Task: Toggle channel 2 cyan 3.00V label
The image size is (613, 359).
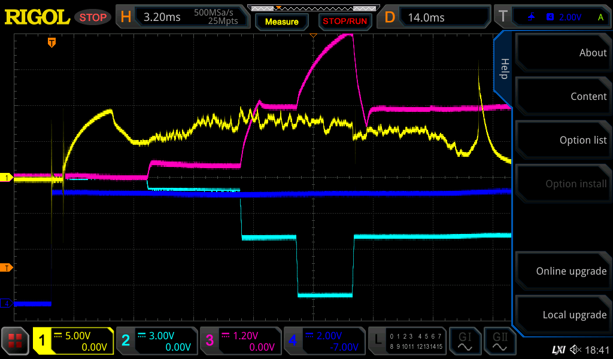Action: point(156,341)
